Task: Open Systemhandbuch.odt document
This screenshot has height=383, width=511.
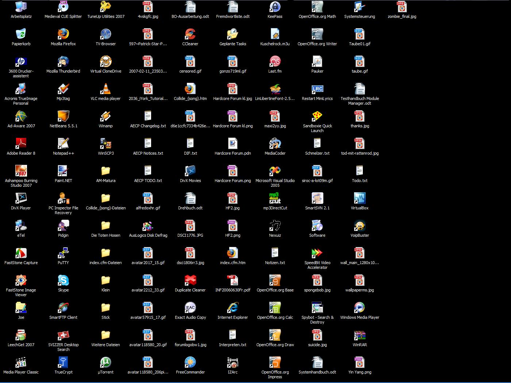Action: [x=318, y=362]
